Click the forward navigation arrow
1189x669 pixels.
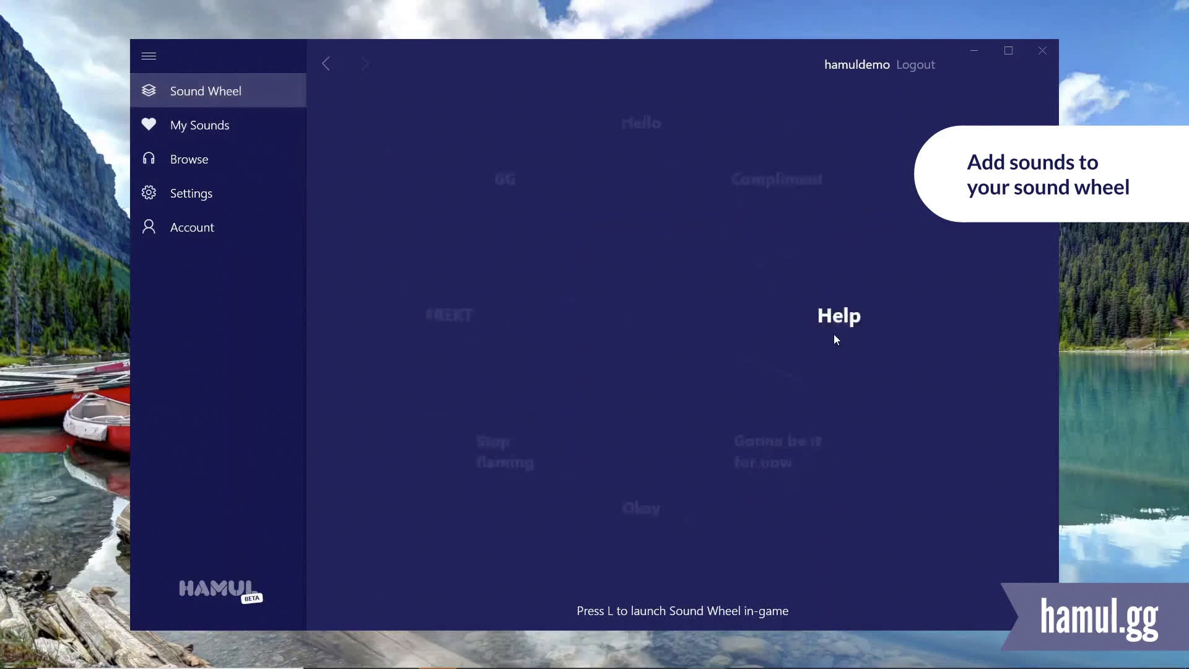point(365,63)
